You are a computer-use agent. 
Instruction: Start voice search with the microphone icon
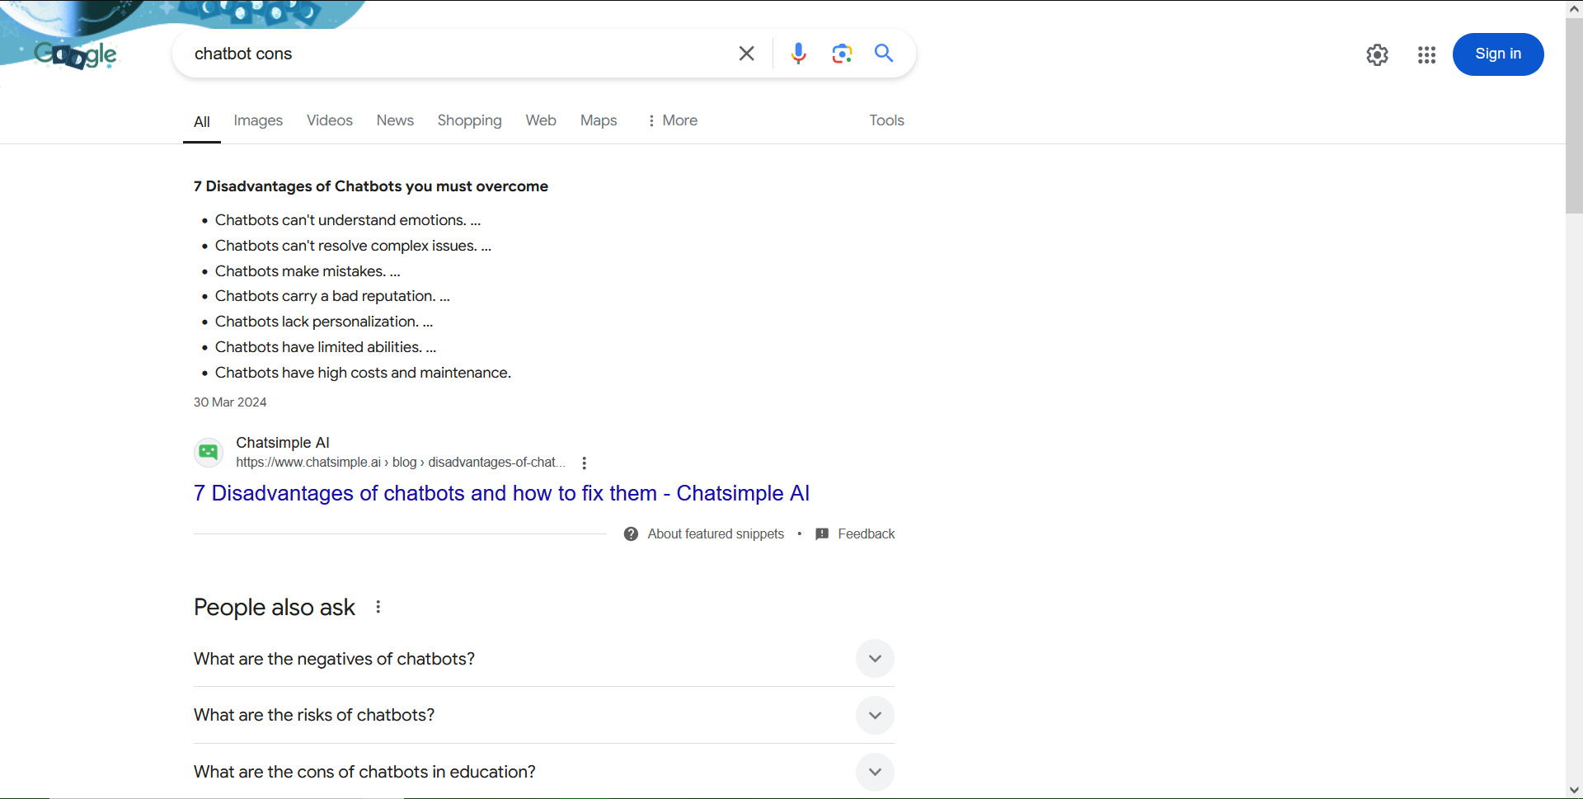[797, 54]
